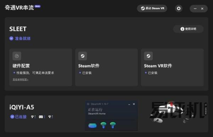
Task: Click the Steam VR软件 card icon
Action: (148, 56)
